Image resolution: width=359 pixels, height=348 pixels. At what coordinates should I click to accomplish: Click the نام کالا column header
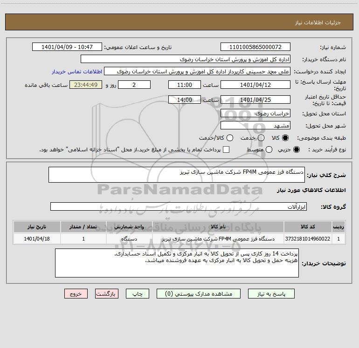(x=218, y=227)
